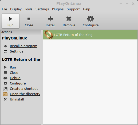Screen dimensions: 138x125
Task: Open the Settings menu in the menu bar
Action: (42, 9)
